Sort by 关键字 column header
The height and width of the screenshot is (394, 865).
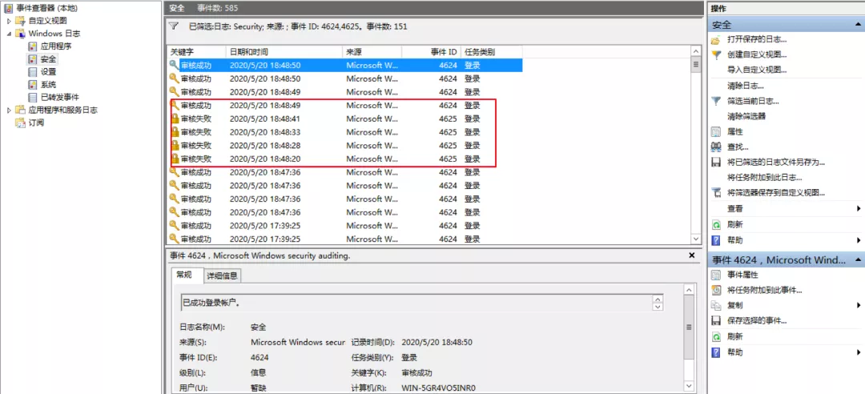(196, 52)
